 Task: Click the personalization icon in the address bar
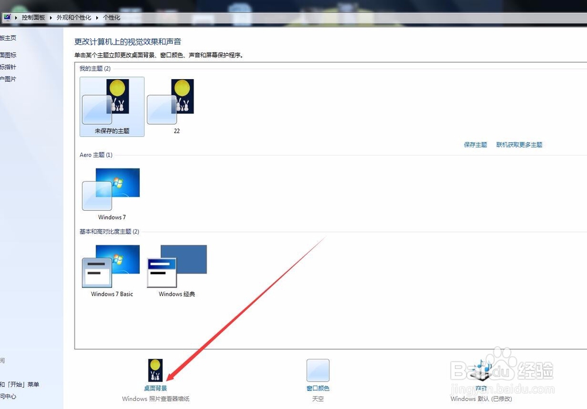(6, 17)
